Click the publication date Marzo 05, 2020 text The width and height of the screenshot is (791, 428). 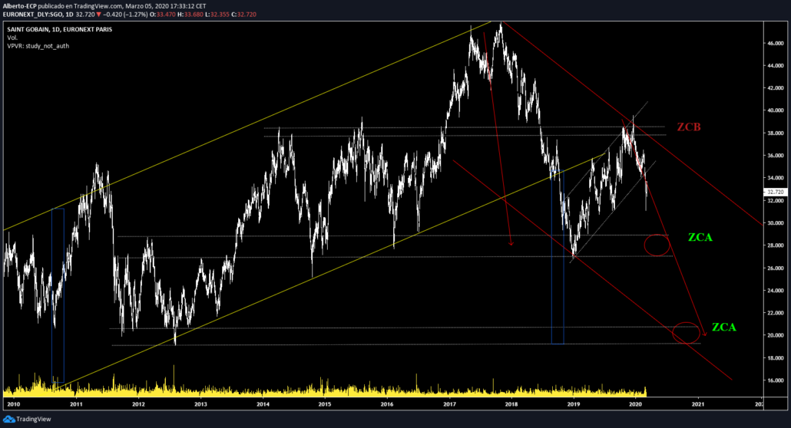pos(147,6)
